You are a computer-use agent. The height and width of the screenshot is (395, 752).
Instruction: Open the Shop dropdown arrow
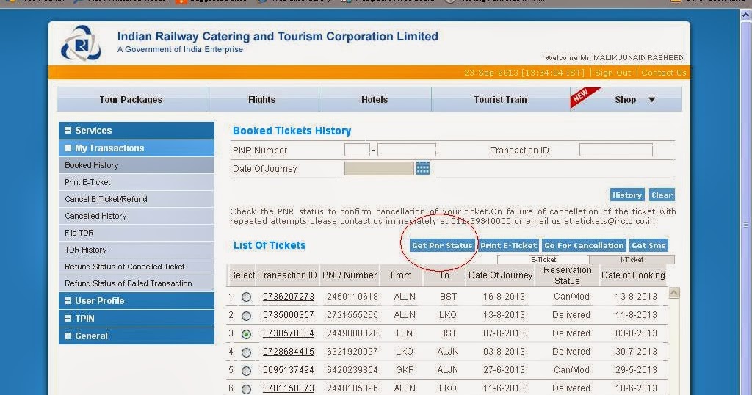tap(652, 100)
